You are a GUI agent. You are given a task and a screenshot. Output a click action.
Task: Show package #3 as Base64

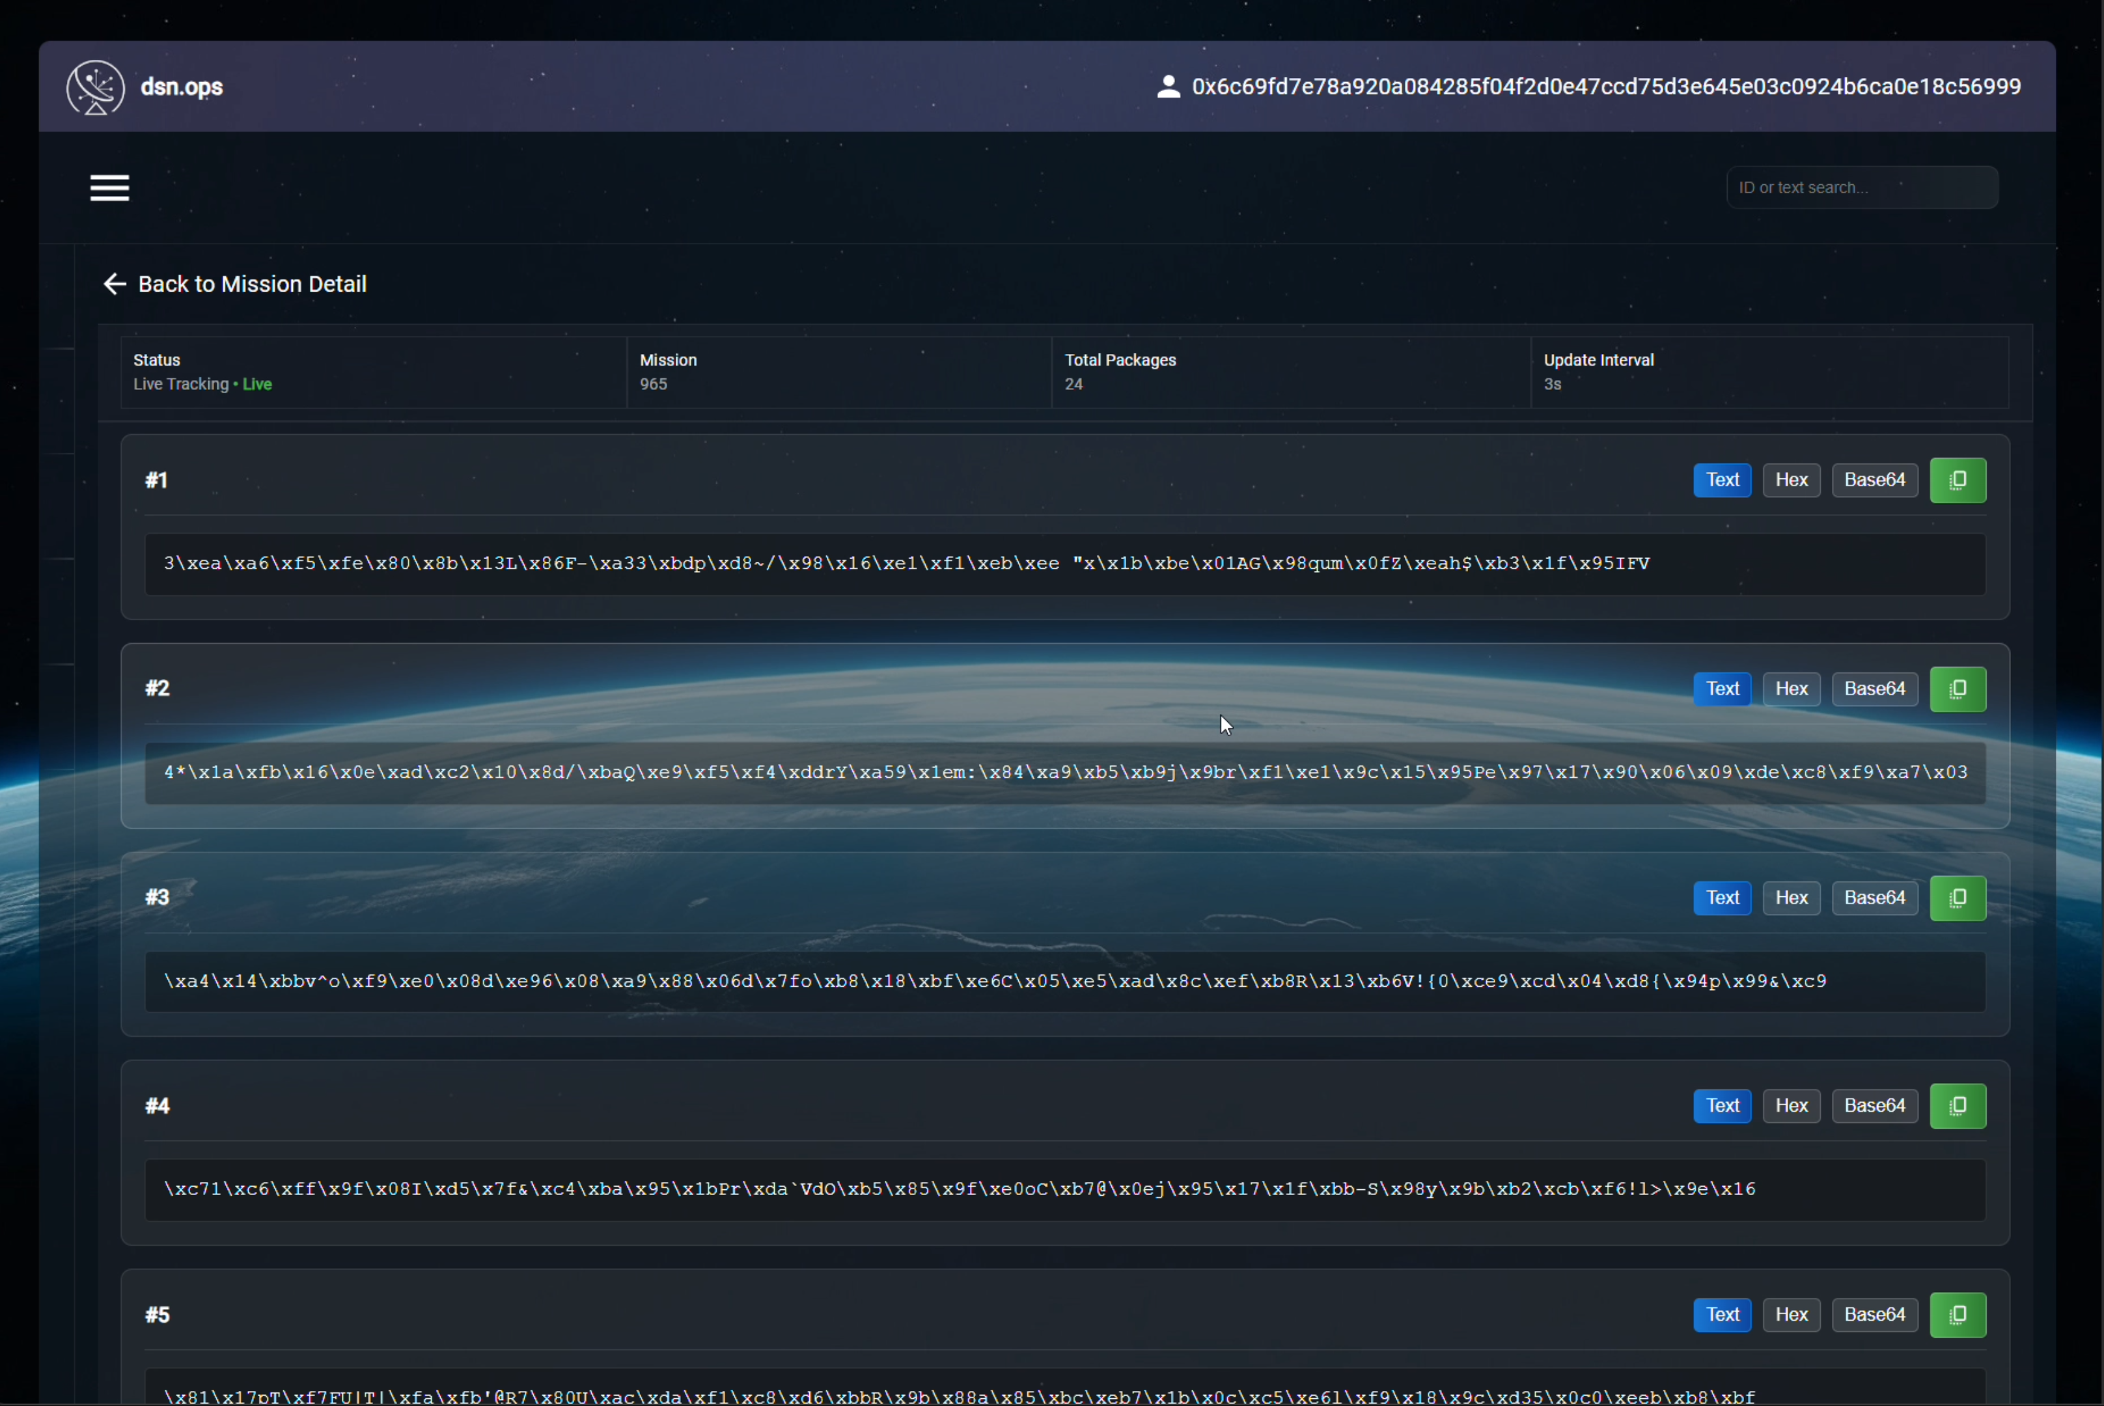coord(1874,898)
